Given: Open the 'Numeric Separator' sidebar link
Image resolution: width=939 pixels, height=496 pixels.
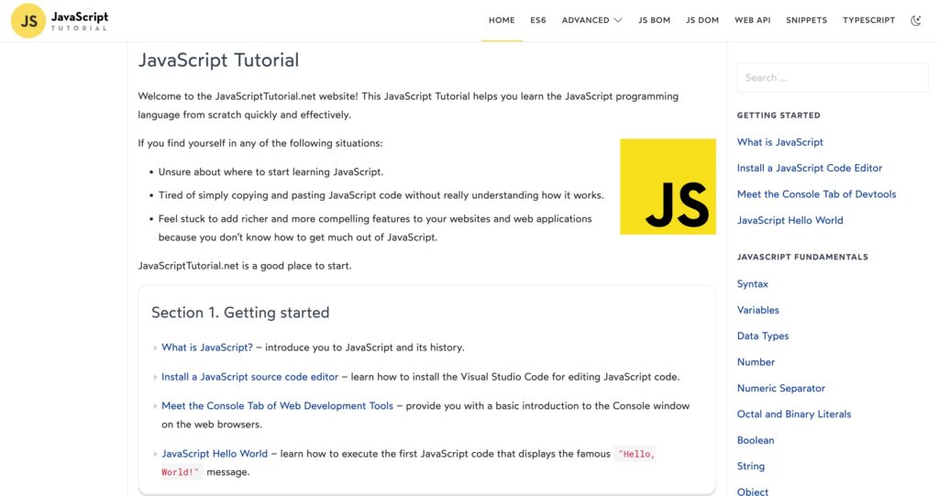Looking at the screenshot, I should pos(780,388).
